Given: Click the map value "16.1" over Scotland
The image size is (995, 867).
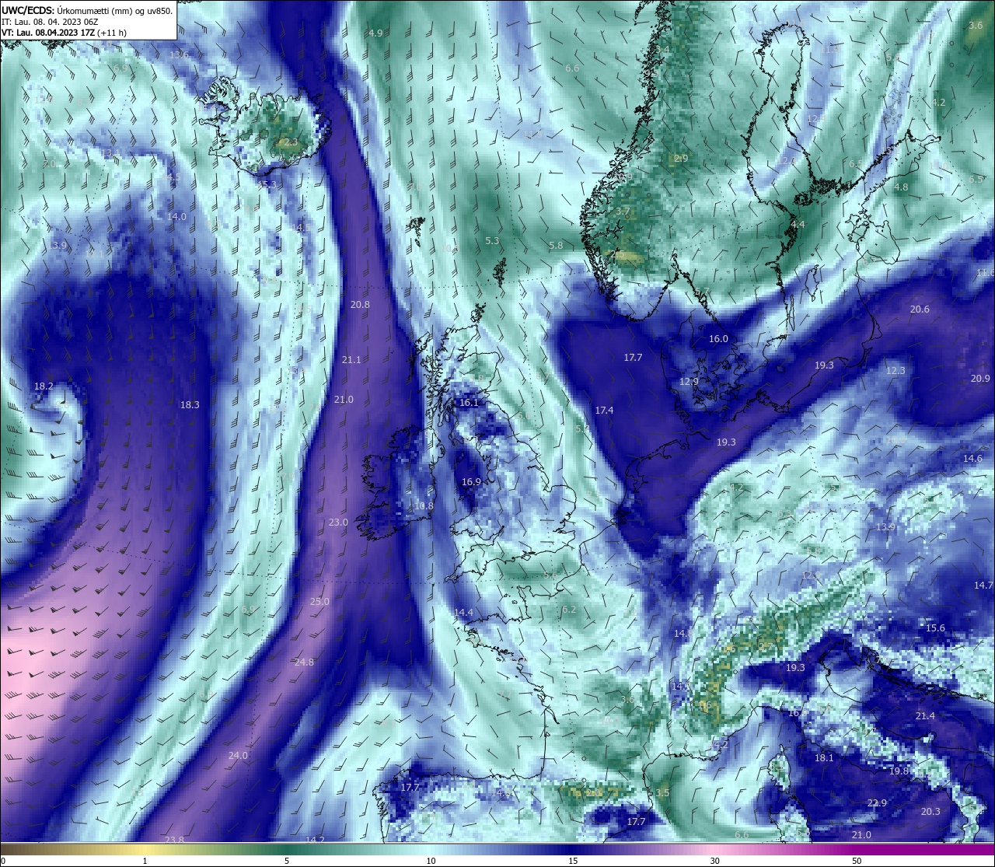Looking at the screenshot, I should click(469, 404).
